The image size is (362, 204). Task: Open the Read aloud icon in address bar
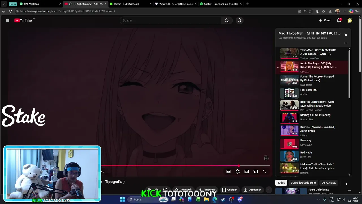(x=305, y=11)
